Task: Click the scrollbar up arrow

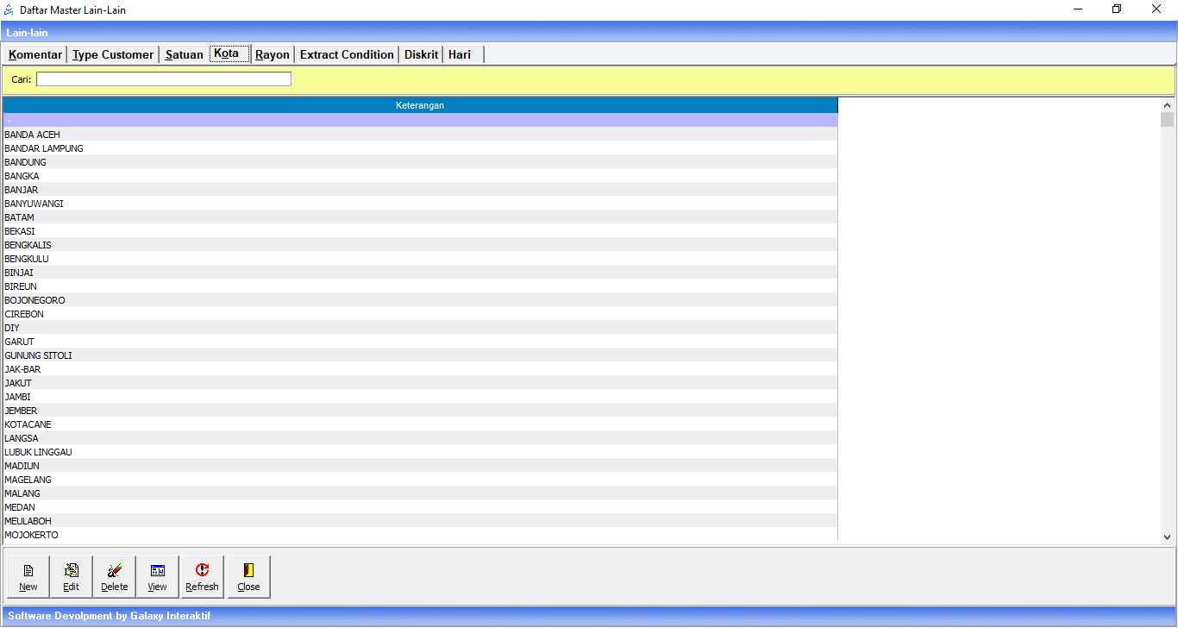Action: [x=1167, y=105]
